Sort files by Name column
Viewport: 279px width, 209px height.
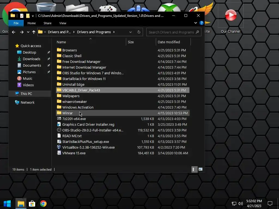[x=91, y=42]
